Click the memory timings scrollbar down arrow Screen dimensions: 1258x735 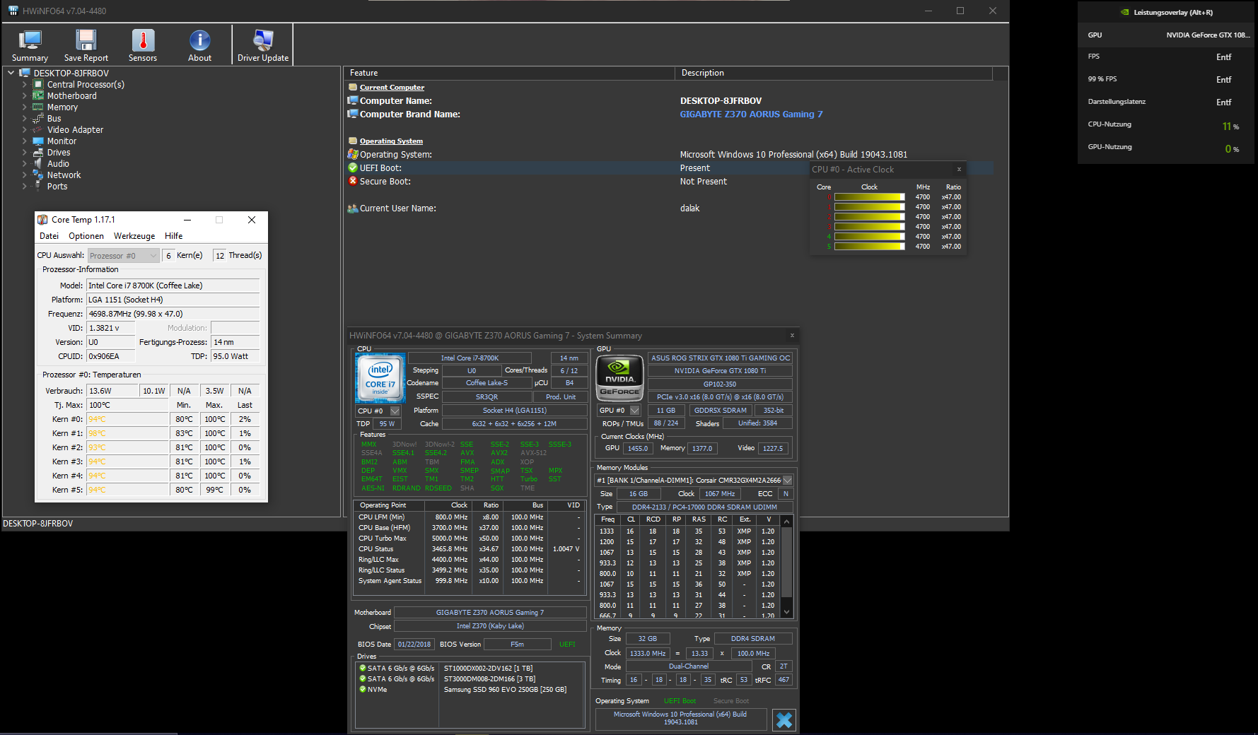(786, 612)
